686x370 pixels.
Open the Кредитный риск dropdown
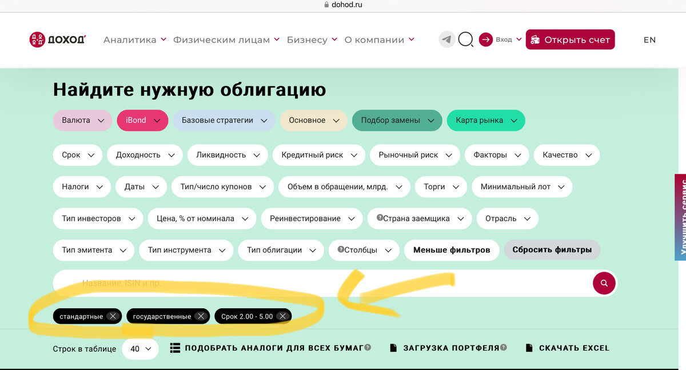coord(318,155)
